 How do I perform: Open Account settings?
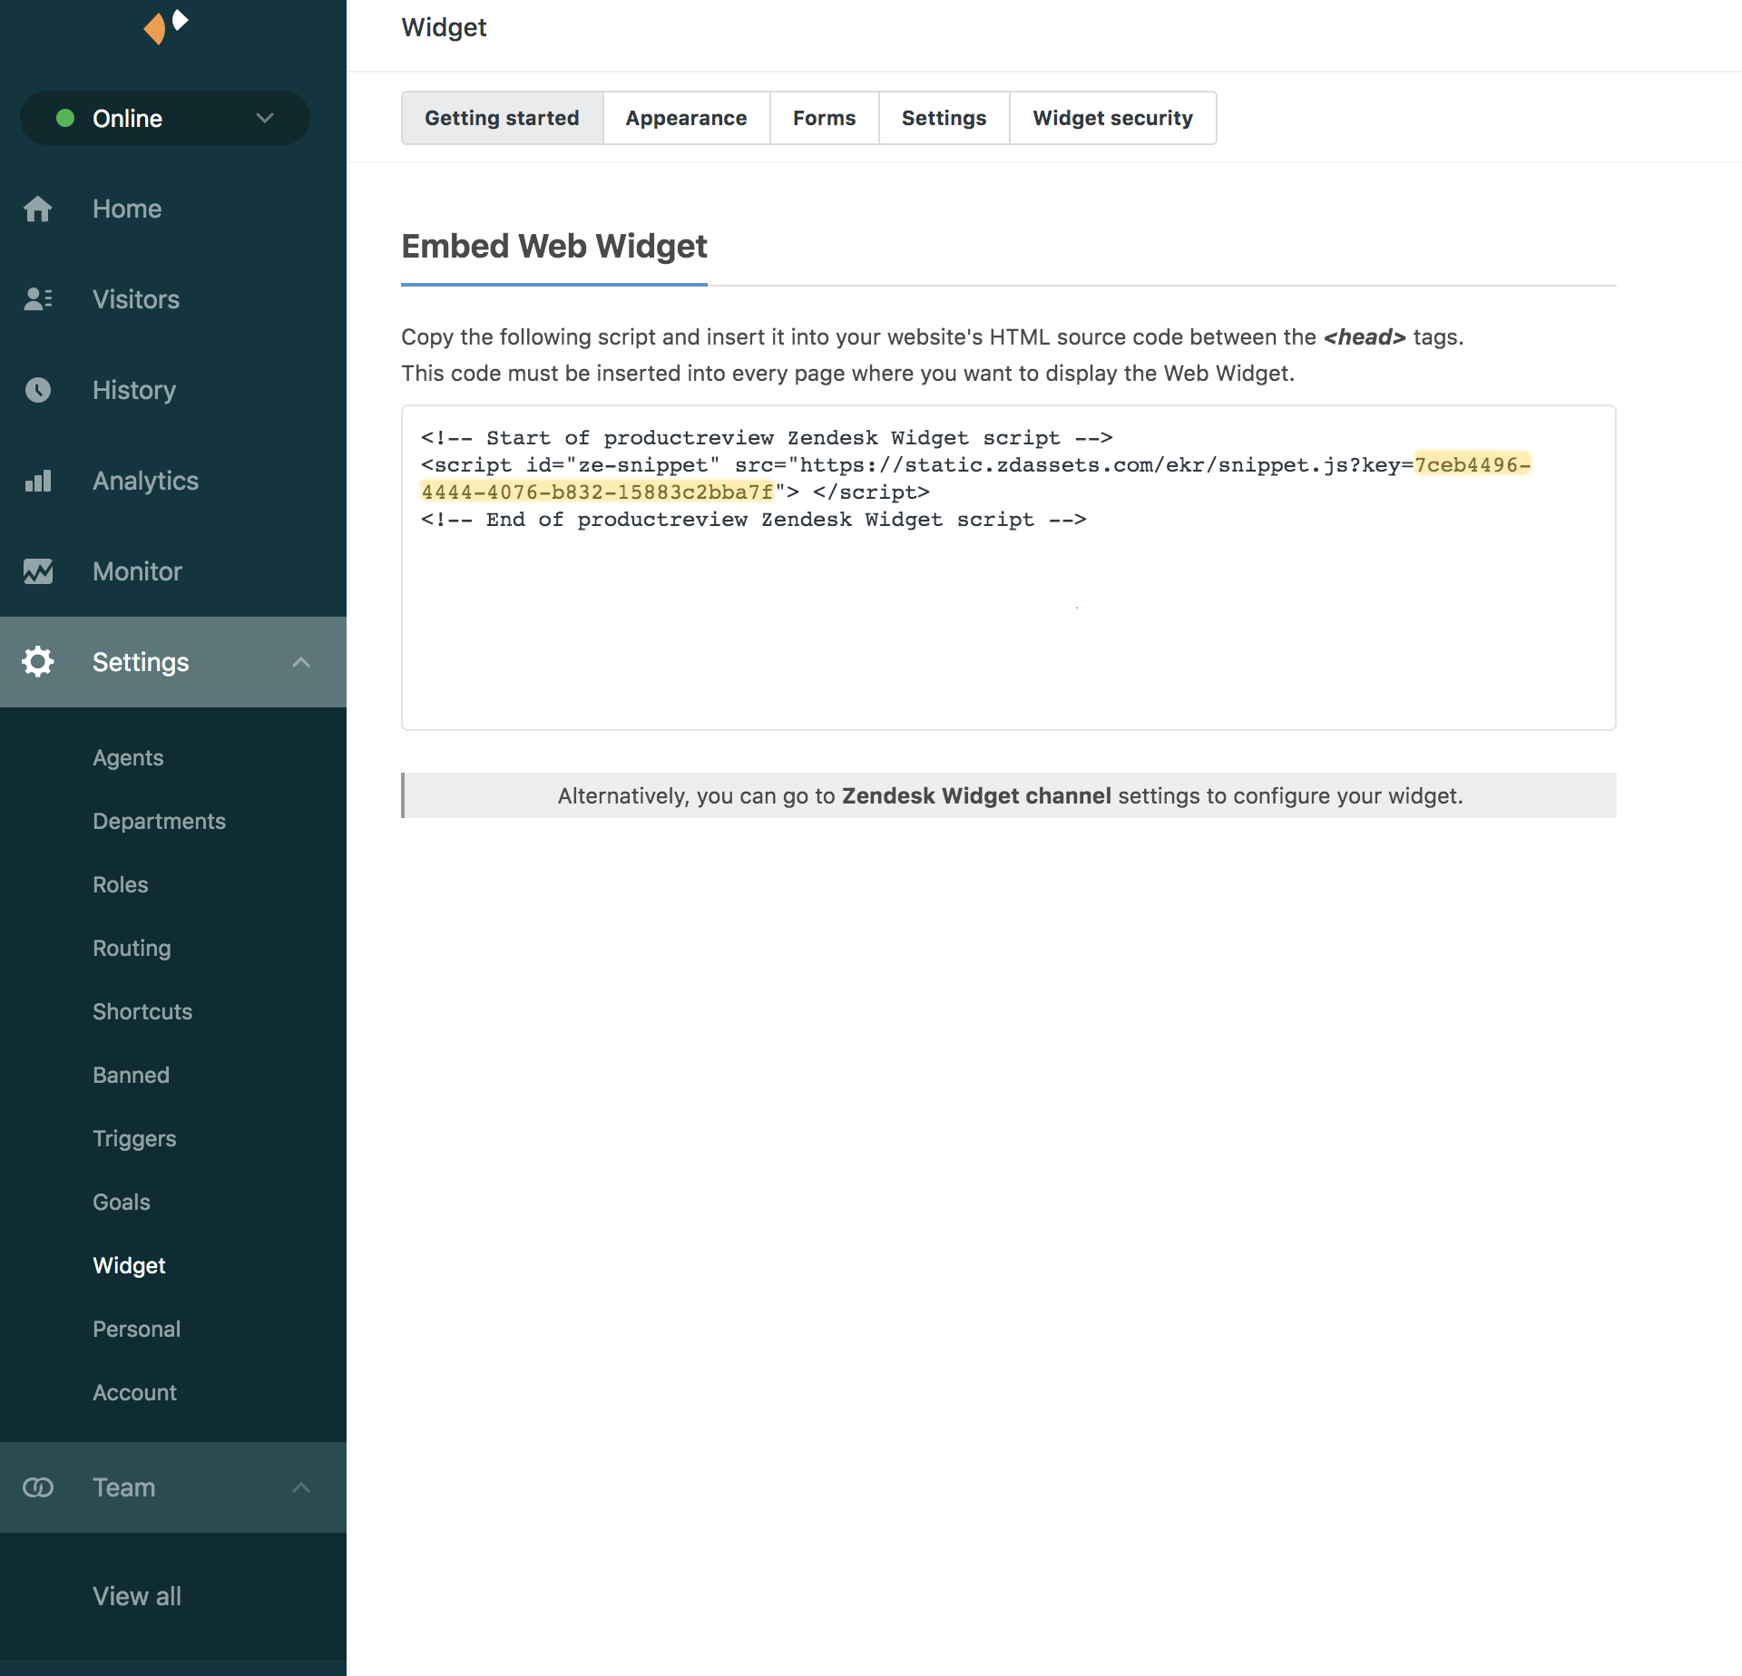134,1393
